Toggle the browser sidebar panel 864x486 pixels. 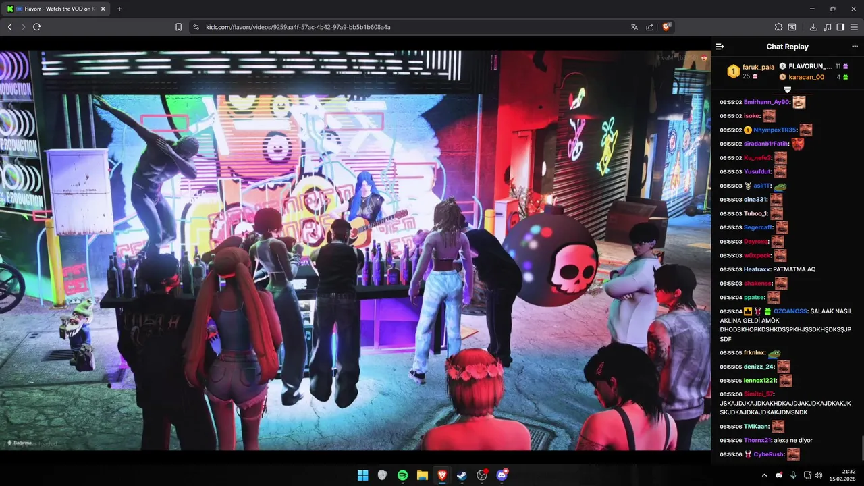coord(840,27)
